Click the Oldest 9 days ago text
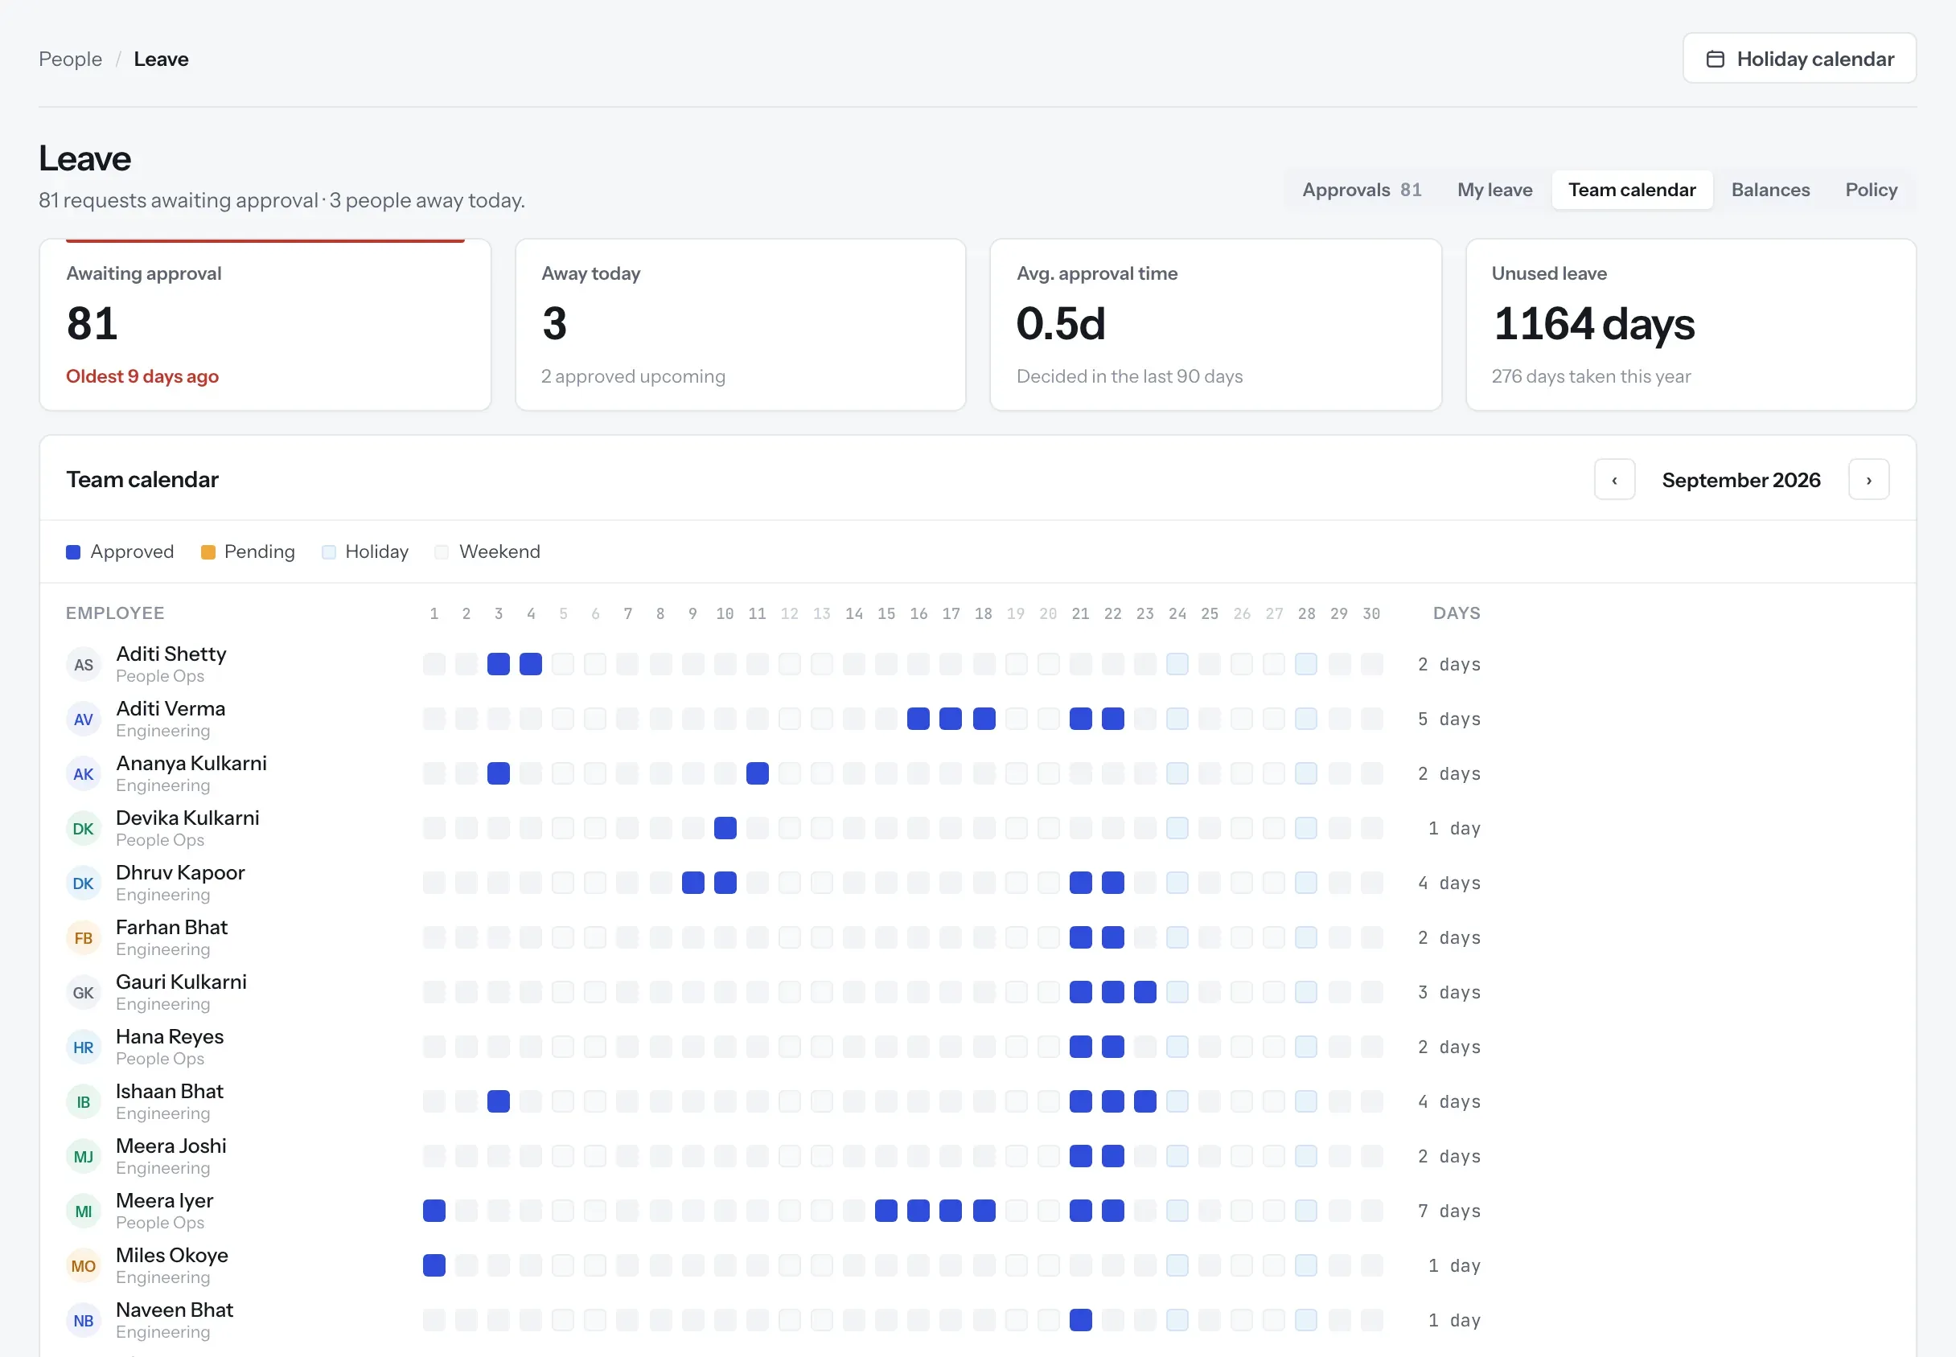The width and height of the screenshot is (1956, 1357). coord(142,375)
